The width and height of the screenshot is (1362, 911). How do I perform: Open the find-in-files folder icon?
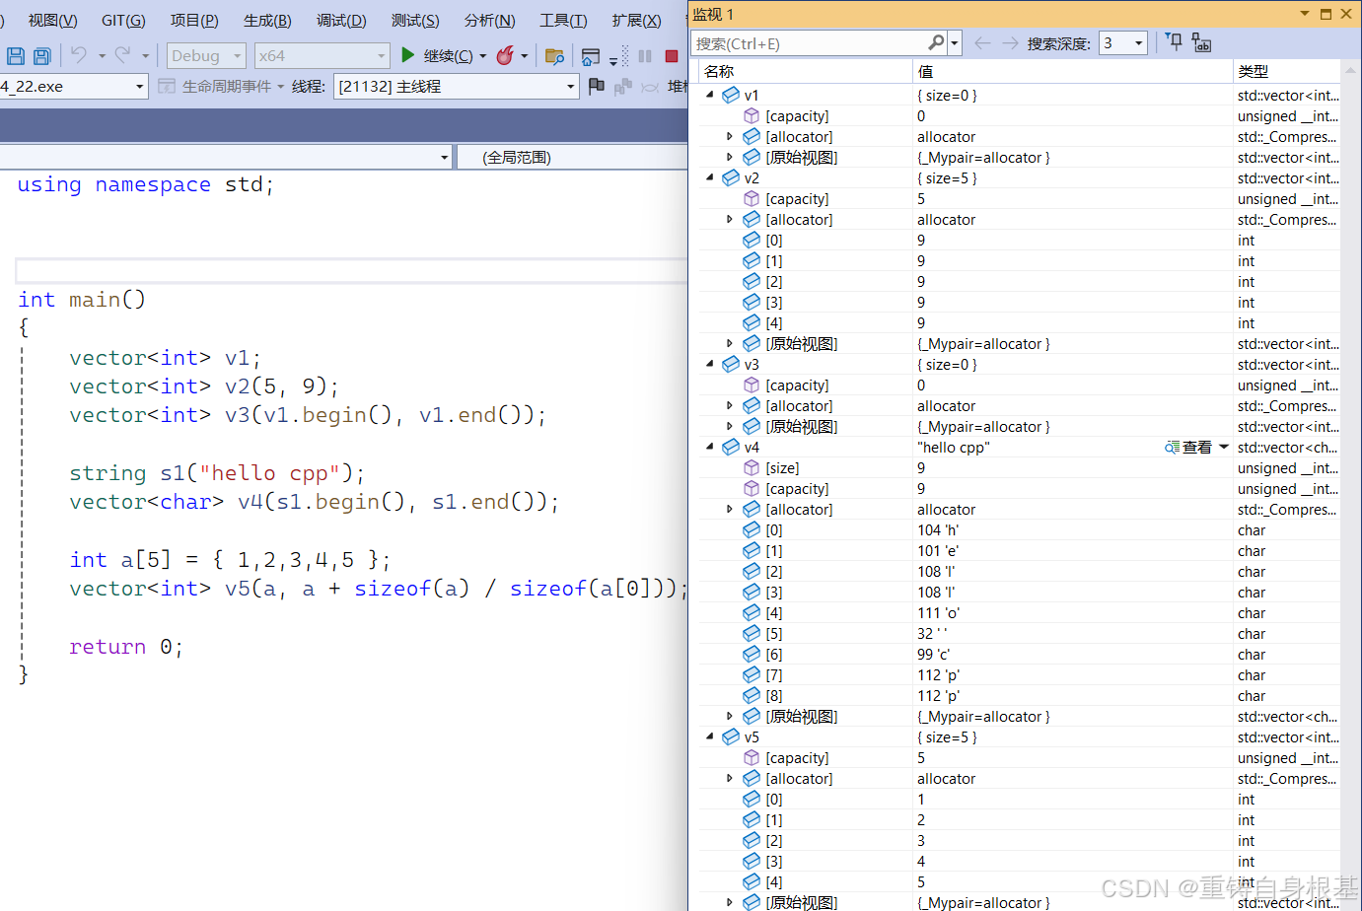pos(554,56)
